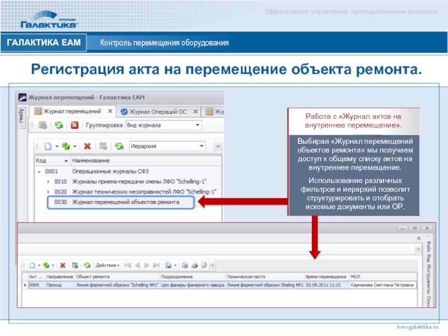Click gear icon on Журнал Операций ОС tab
The width and height of the screenshot is (448, 336).
pyautogui.click(x=124, y=111)
